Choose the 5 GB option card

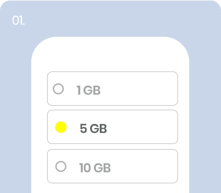[113, 127]
